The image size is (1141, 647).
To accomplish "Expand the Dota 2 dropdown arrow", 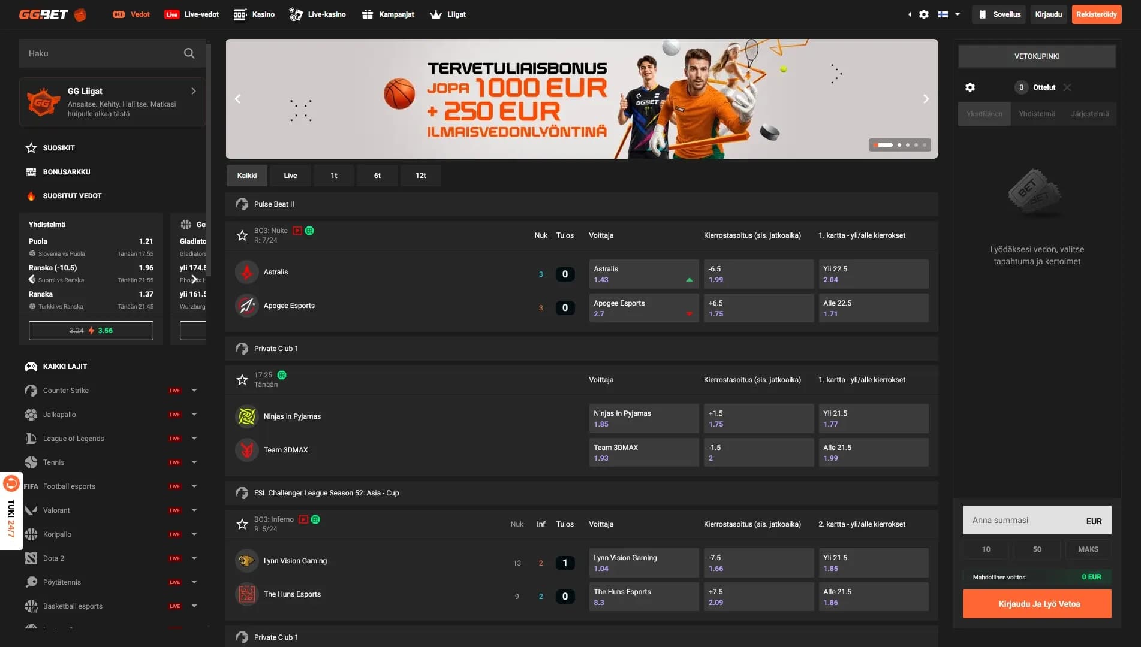I will click(194, 558).
